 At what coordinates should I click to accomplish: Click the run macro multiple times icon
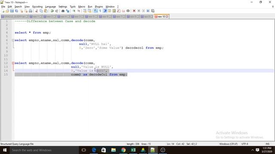(x=148, y=11)
